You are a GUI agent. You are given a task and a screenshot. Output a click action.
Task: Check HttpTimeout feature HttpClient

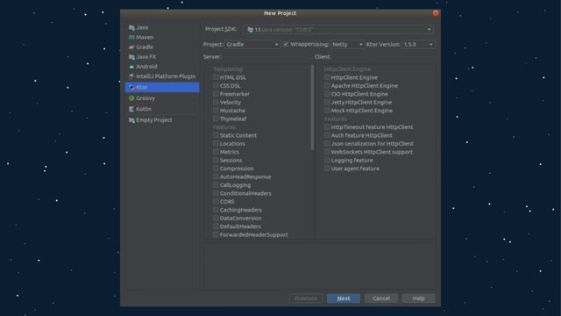(327, 126)
